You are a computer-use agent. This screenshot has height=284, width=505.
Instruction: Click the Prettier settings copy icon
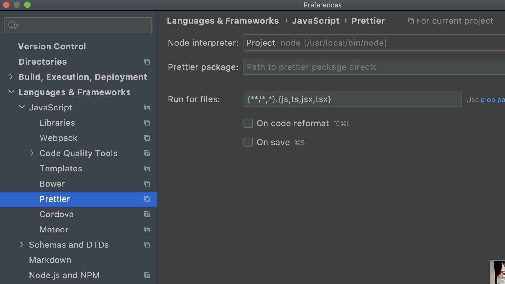point(147,199)
